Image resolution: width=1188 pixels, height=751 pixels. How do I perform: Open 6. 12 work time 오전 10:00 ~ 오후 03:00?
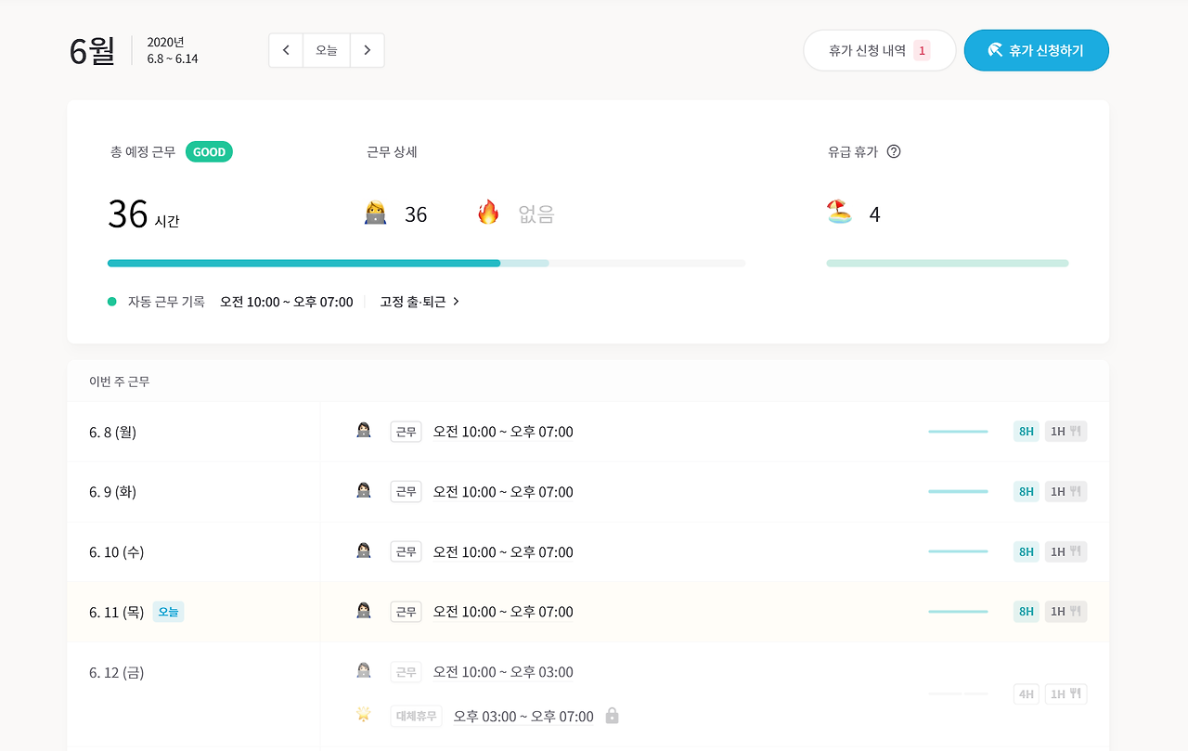[x=503, y=672]
